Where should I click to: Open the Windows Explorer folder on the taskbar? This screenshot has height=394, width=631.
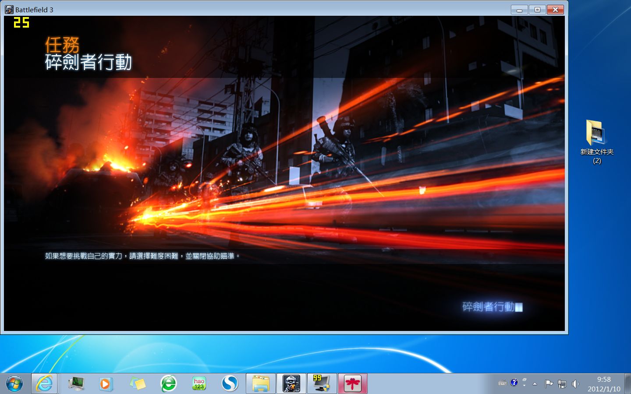(261, 384)
